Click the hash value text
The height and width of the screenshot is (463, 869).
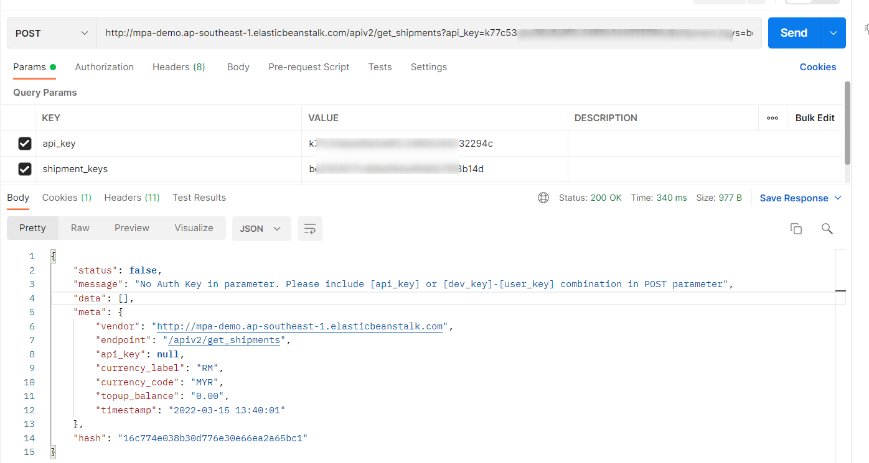click(x=213, y=438)
